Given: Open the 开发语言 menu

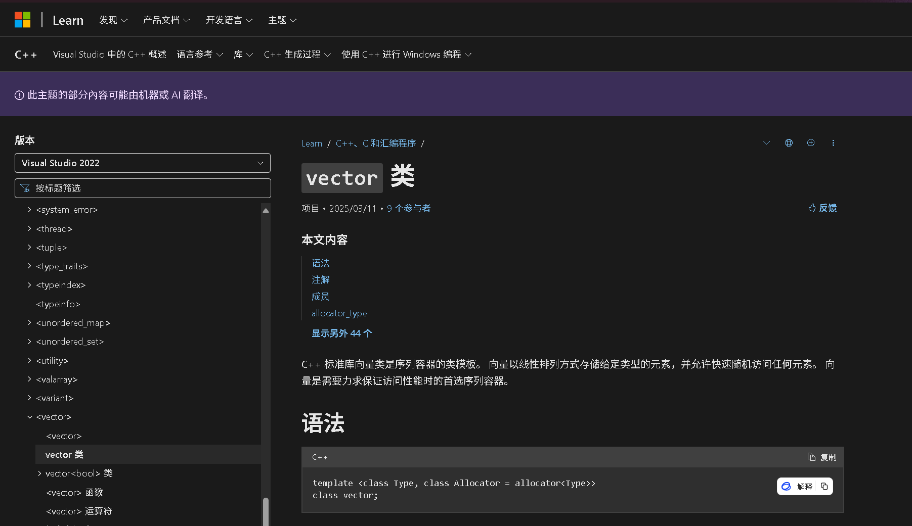Looking at the screenshot, I should click(229, 20).
